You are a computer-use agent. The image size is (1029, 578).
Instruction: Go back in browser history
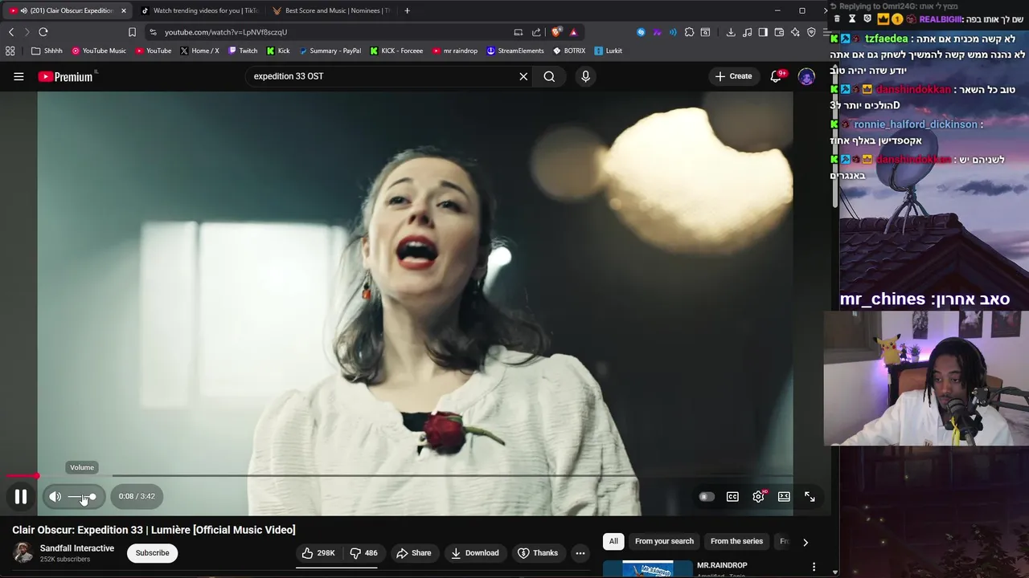[11, 32]
